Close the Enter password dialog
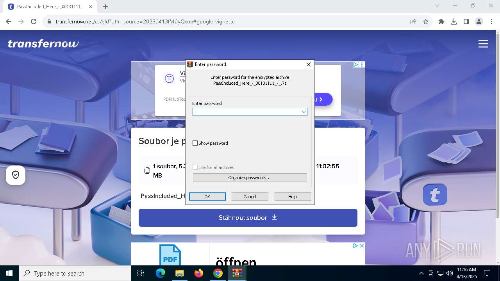This screenshot has height=281, width=500. [309, 64]
